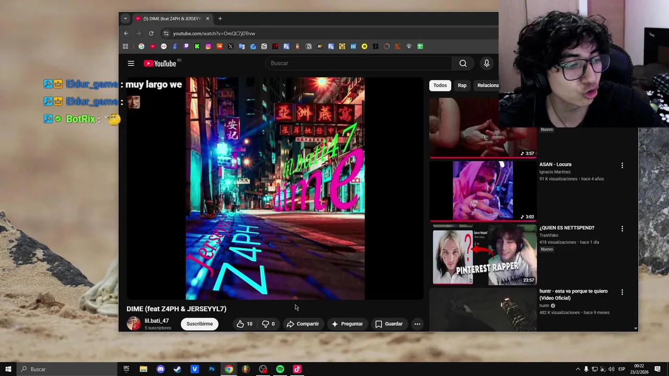Click the ¿QUIEN ES NETTSPEND? title

(x=567, y=228)
